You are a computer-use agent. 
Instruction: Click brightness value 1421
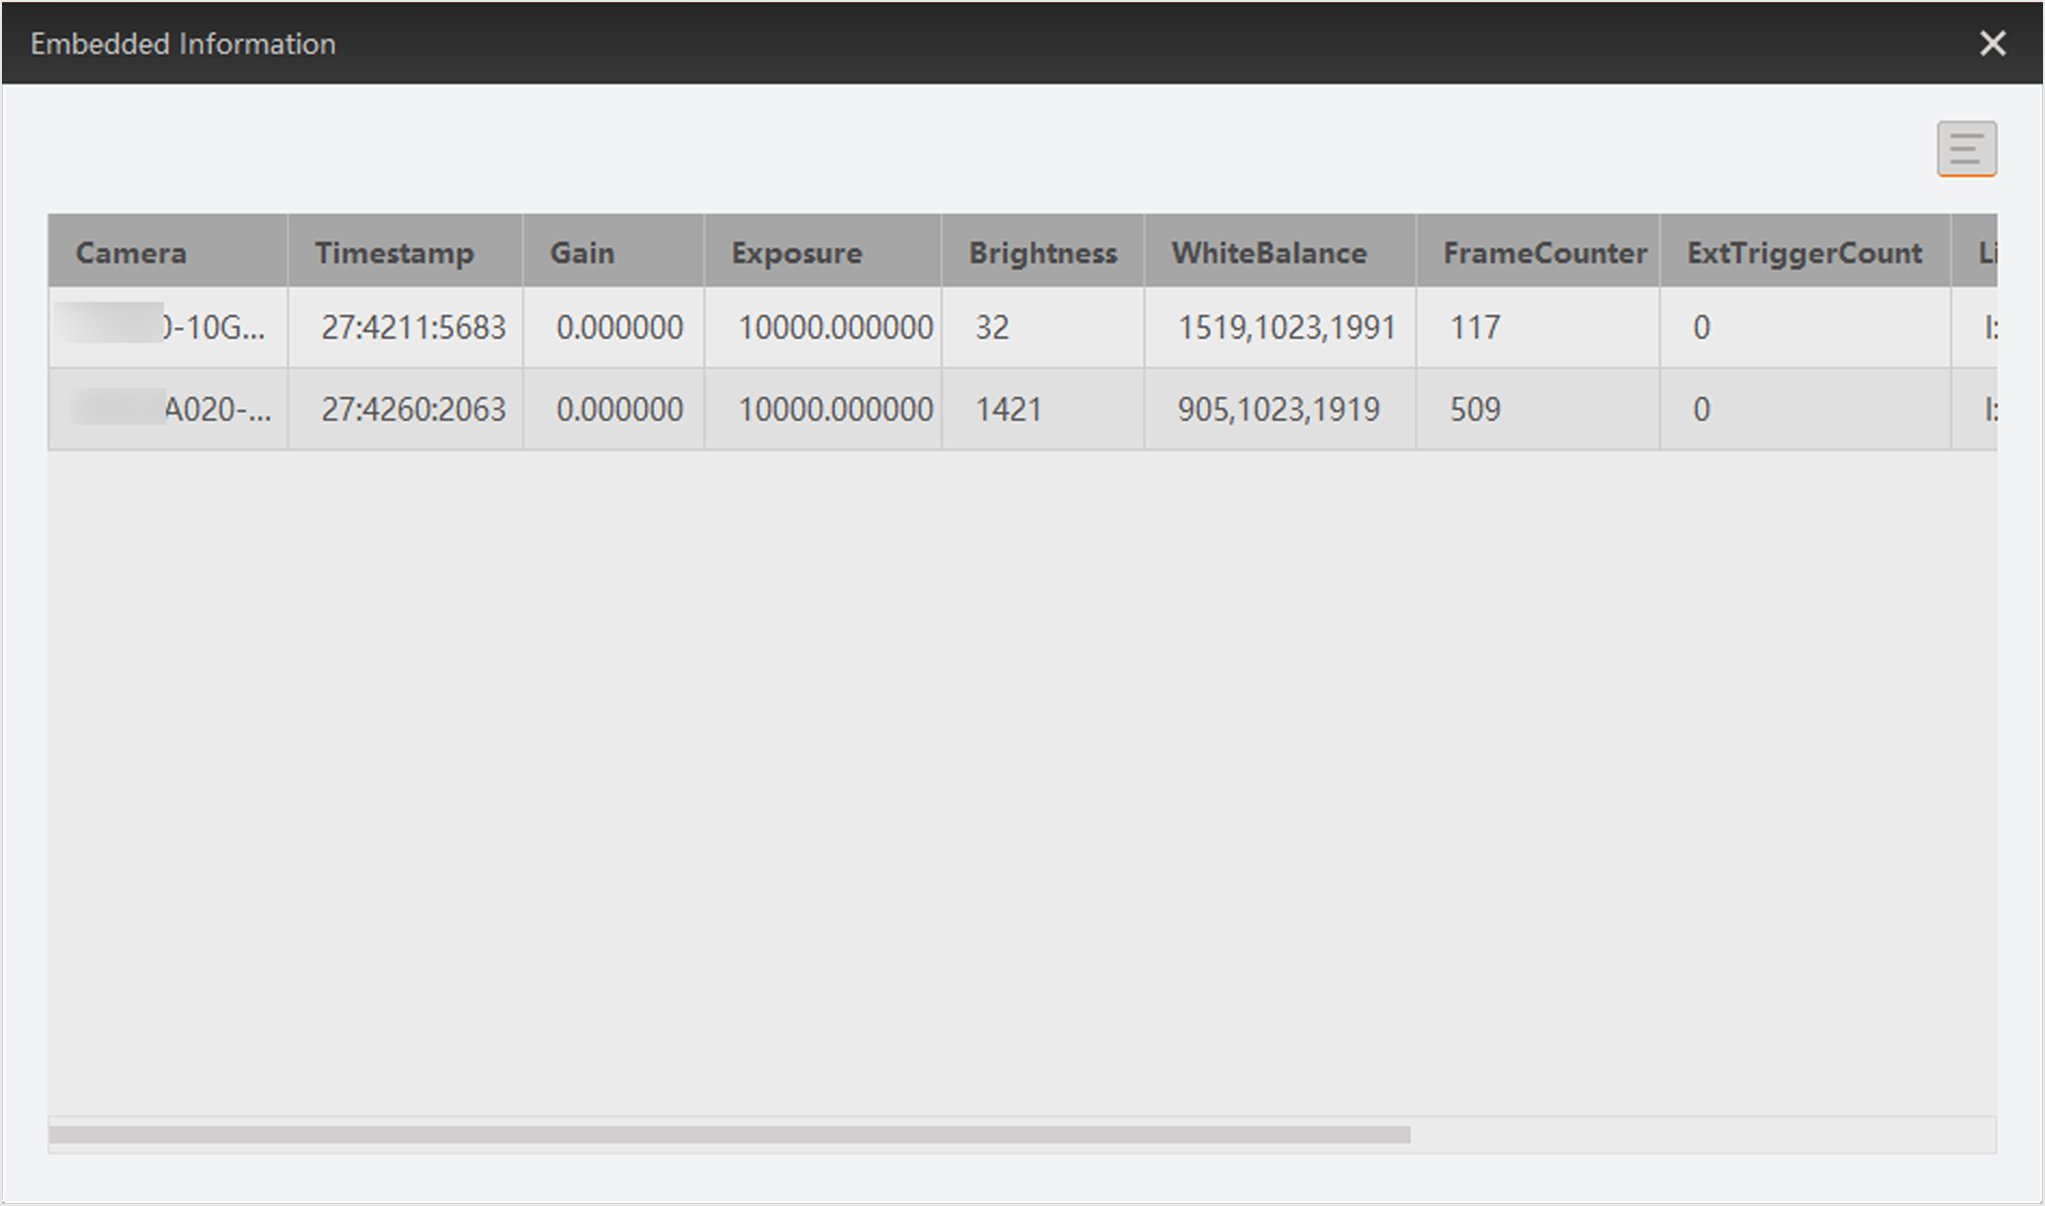1008,410
